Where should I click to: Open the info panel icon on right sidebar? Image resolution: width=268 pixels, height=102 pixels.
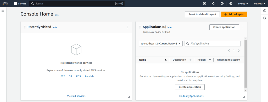pyautogui.click(x=265, y=11)
